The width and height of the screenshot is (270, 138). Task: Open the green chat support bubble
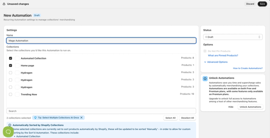pyautogui.click(x=8, y=132)
